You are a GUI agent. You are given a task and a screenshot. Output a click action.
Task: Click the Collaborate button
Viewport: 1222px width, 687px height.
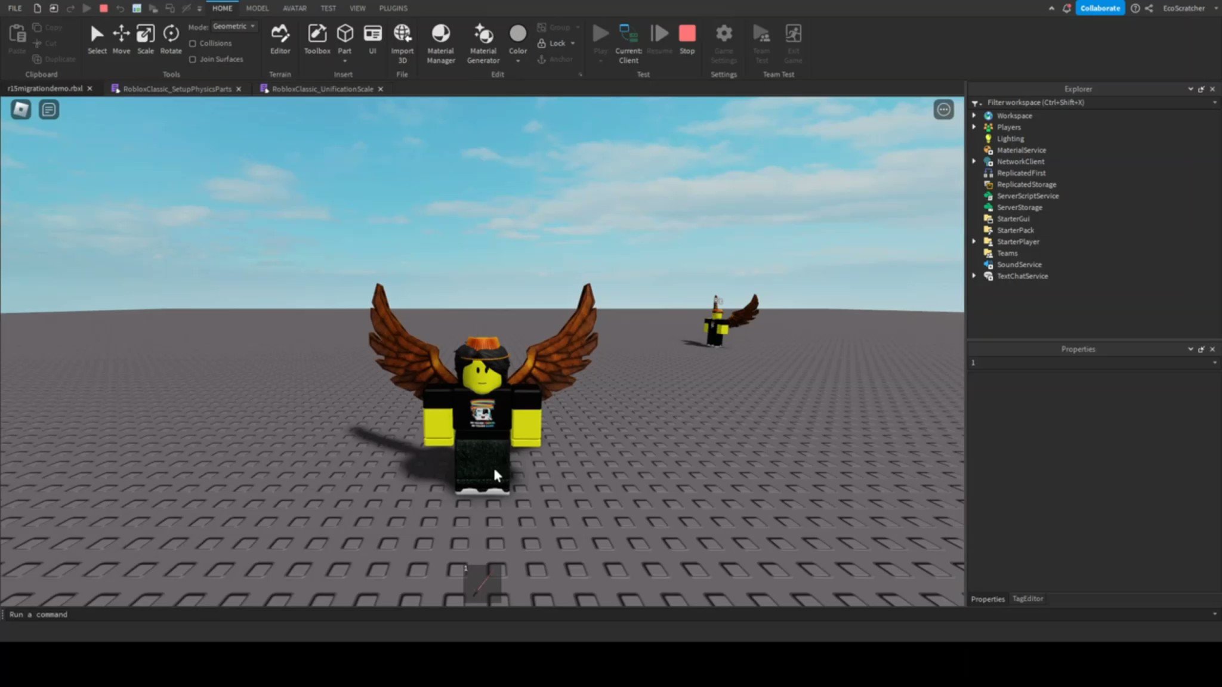[x=1100, y=8]
